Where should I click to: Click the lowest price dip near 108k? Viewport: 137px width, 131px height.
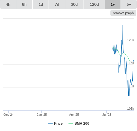129,96
